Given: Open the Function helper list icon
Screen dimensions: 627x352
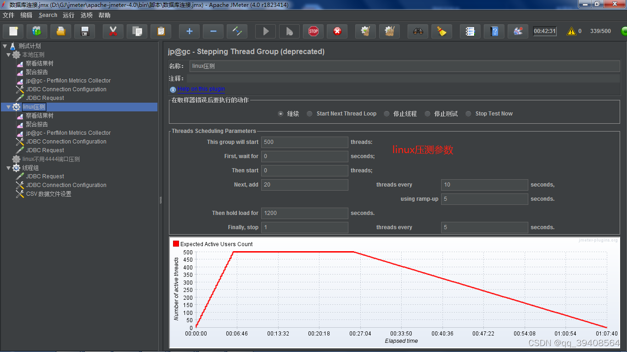Looking at the screenshot, I should [x=470, y=31].
